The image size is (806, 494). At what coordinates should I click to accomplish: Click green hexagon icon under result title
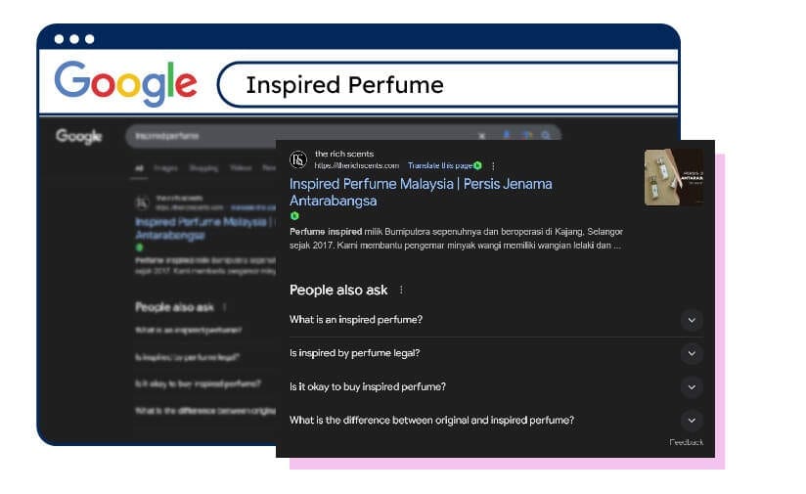pyautogui.click(x=294, y=216)
